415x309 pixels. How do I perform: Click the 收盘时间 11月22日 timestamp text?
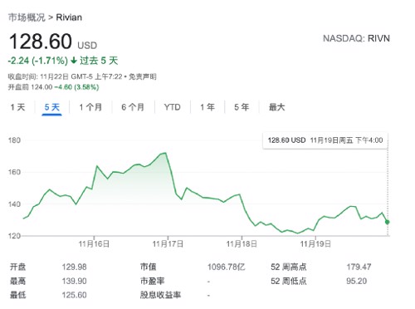pyautogui.click(x=65, y=76)
